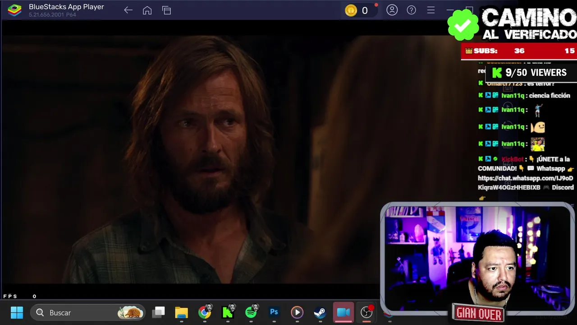Click the BlueStacks logo in title bar
The width and height of the screenshot is (577, 325).
(x=15, y=10)
